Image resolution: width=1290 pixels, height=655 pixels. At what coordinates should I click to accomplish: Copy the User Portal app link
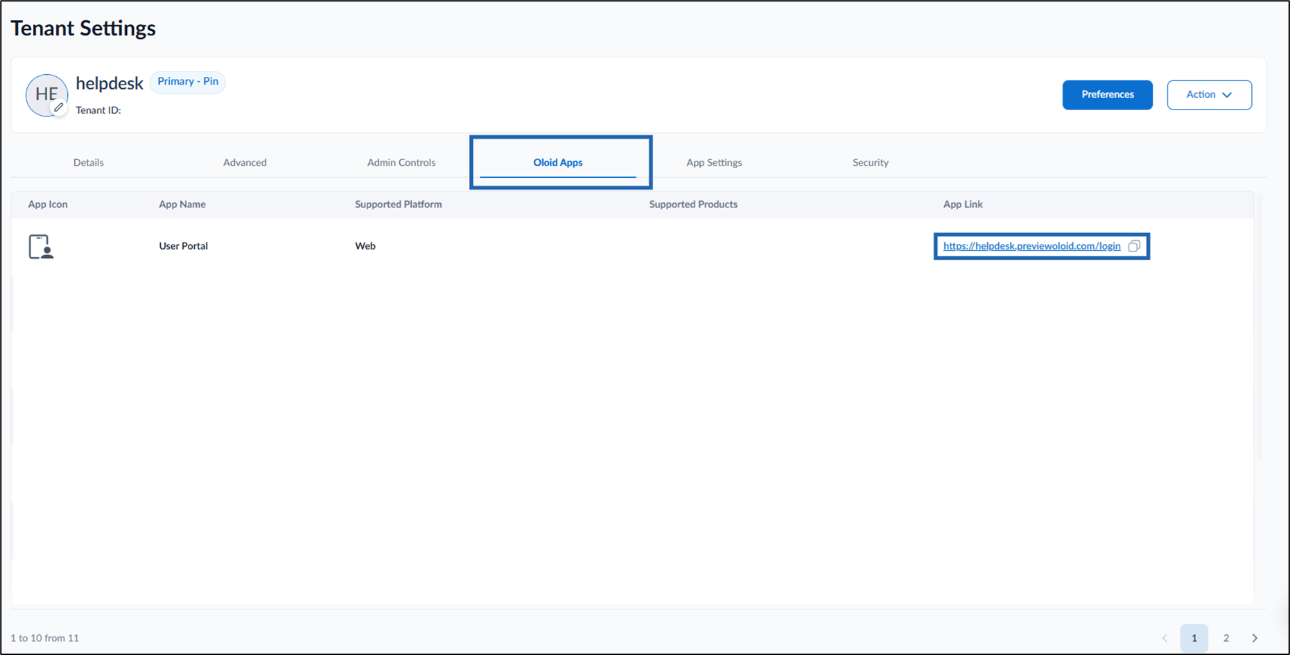(x=1134, y=246)
